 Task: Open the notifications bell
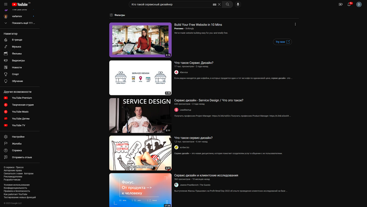349,5
